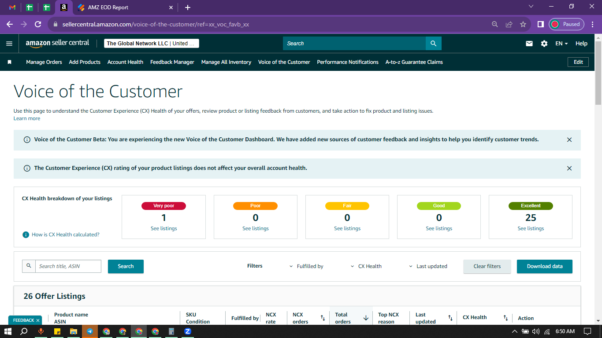Click the Download data button
Viewport: 602px width, 338px height.
(545, 266)
